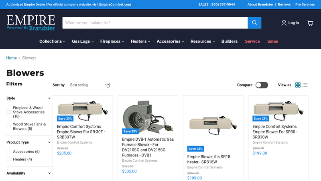
Task: Open Empire Blower For SR30 - SRB30W title
Action: pos(275,132)
